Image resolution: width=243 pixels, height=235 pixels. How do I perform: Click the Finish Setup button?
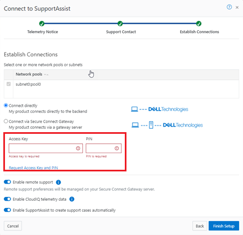[x=224, y=226]
